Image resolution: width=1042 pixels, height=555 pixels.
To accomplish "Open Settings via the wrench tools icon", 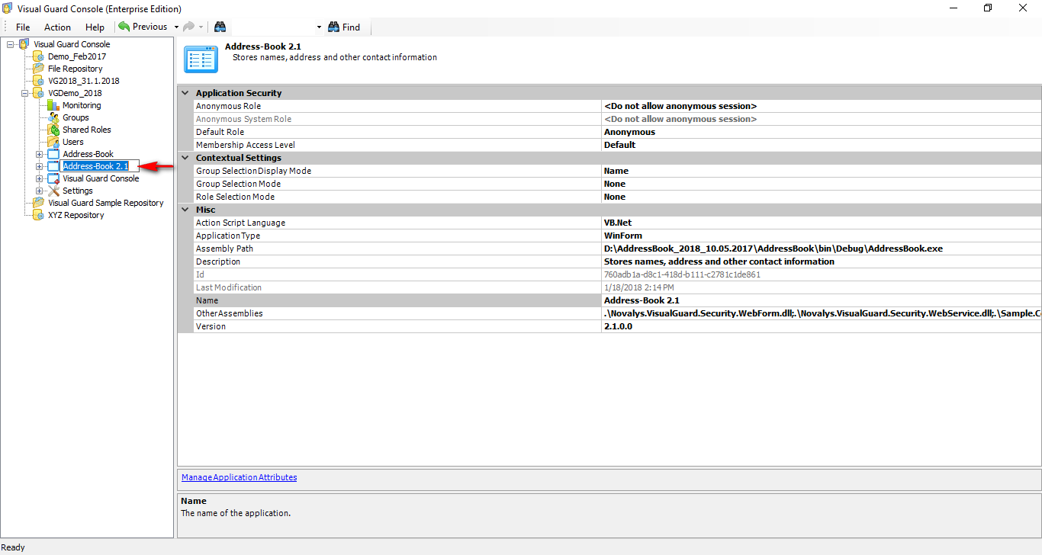I will (x=56, y=190).
